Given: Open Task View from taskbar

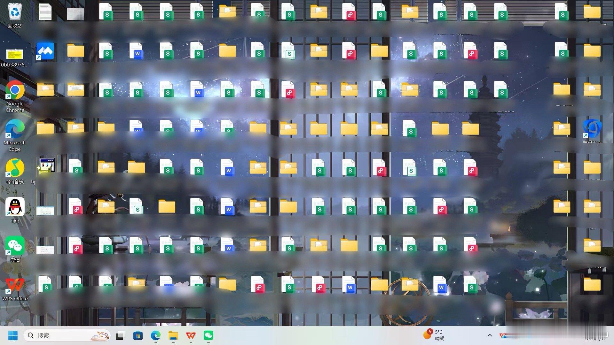Looking at the screenshot, I should tap(120, 335).
